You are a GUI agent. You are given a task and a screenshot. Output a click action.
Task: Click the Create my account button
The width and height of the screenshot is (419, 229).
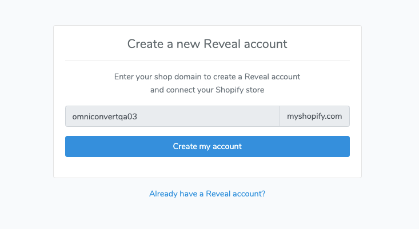point(207,147)
